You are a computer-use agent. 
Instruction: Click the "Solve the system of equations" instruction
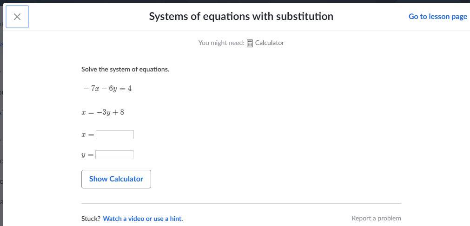(125, 69)
